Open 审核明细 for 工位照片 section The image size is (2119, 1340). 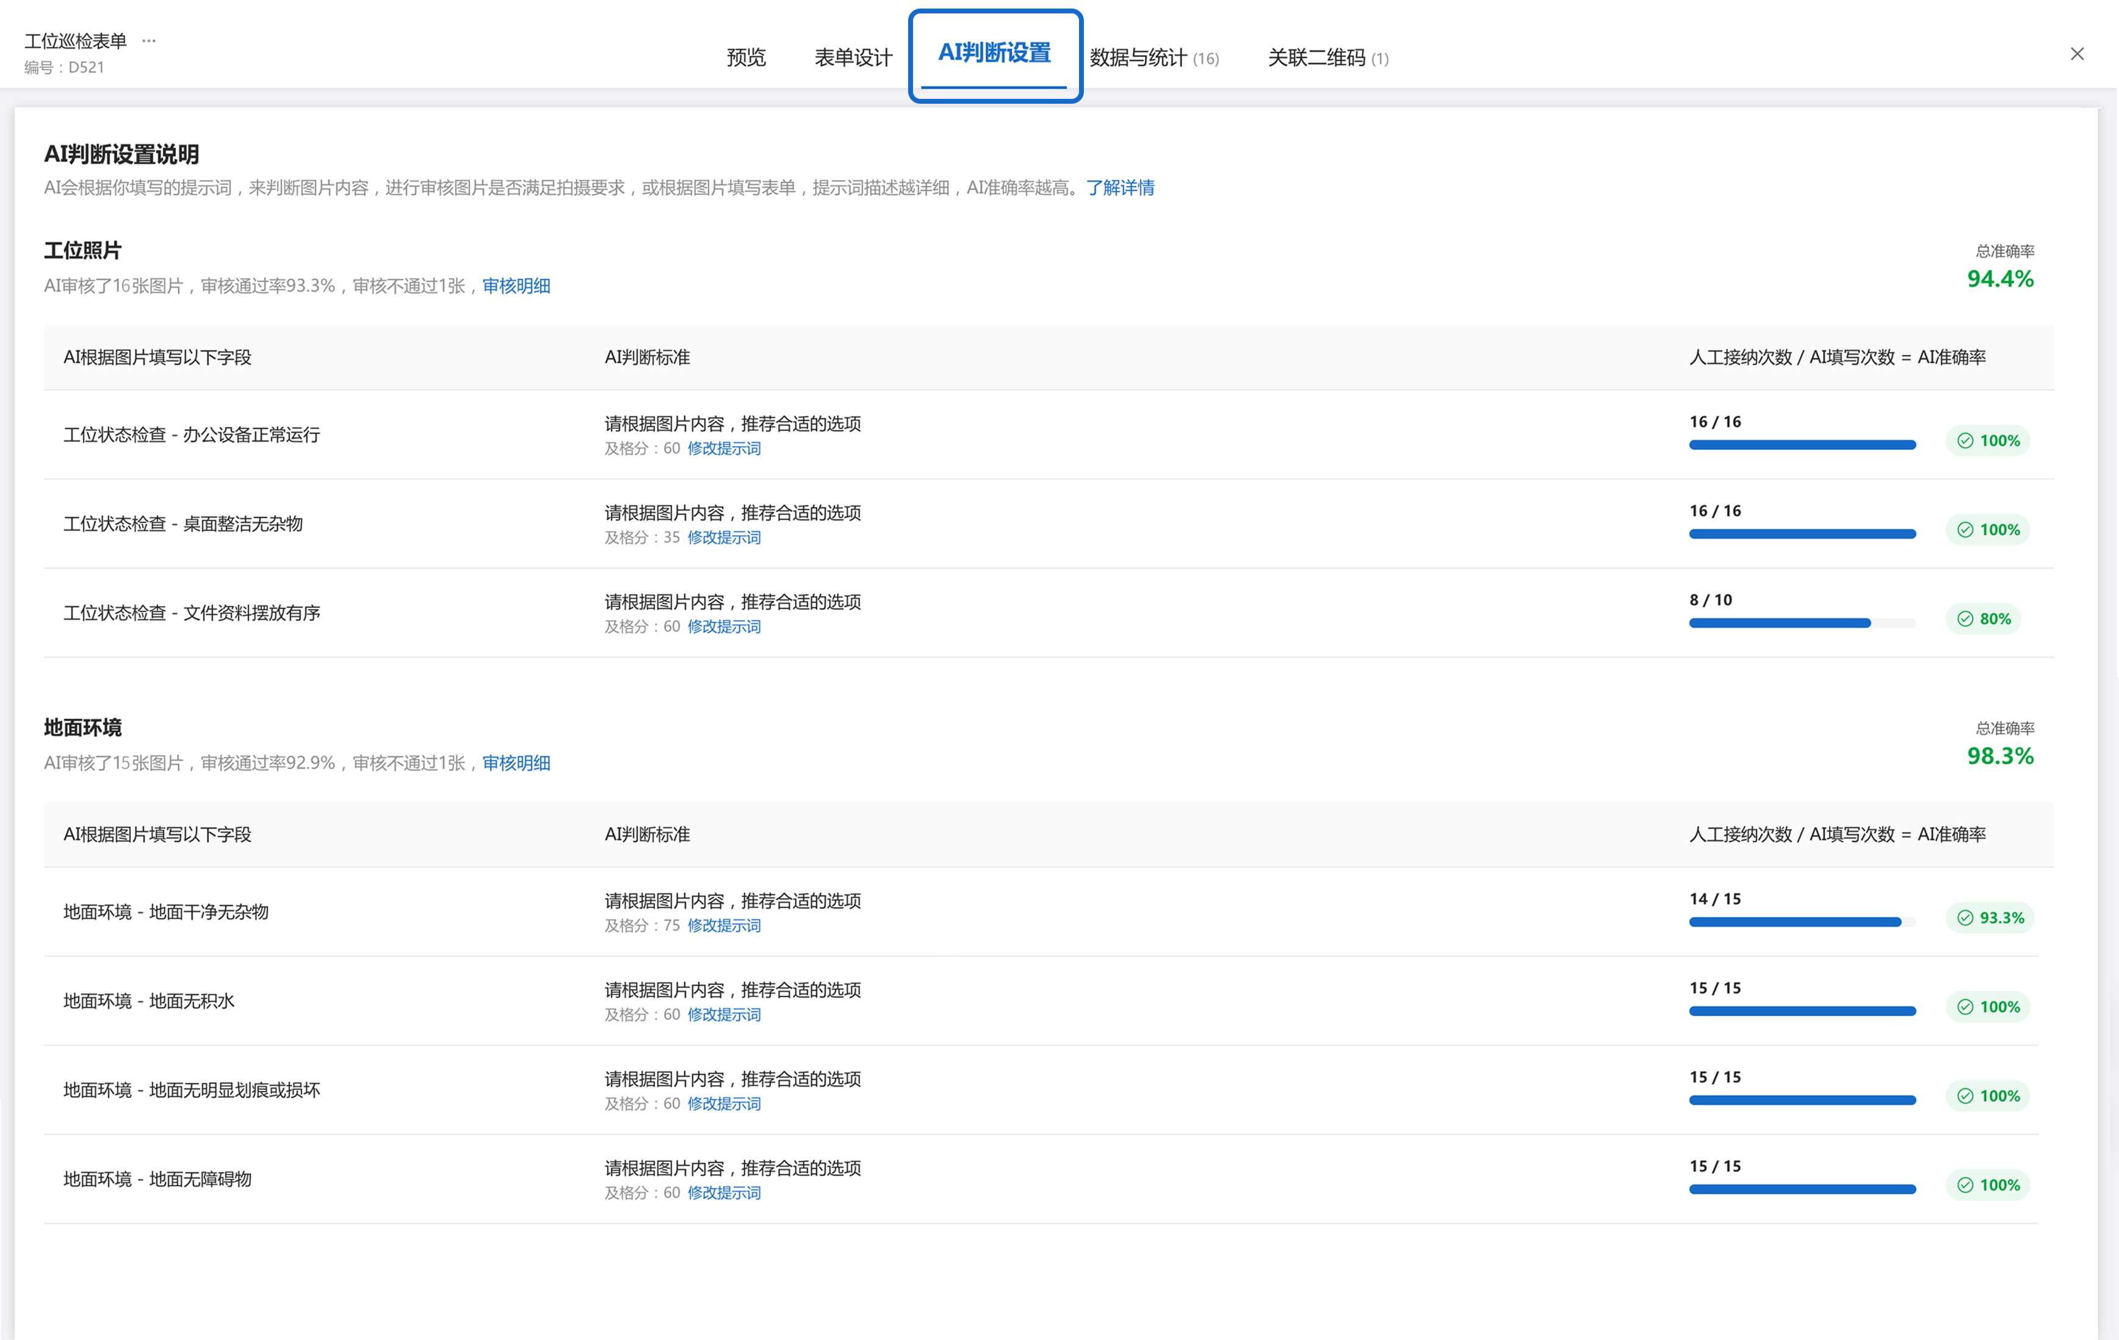click(516, 286)
